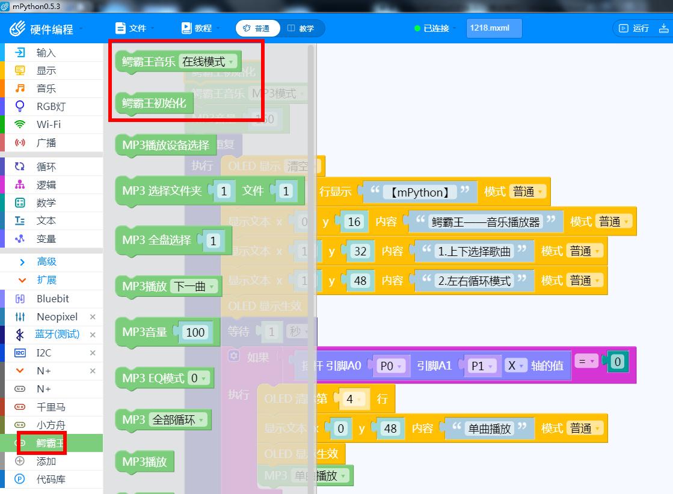
Task: Click the 运行 run button
Action: tap(635, 28)
